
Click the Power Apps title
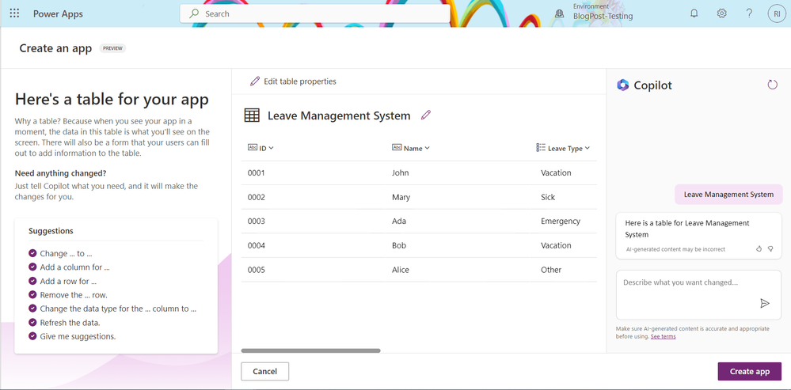tap(58, 13)
